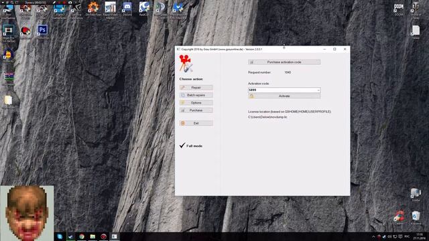
Task: Click Purchase activation code button
Action: click(284, 62)
